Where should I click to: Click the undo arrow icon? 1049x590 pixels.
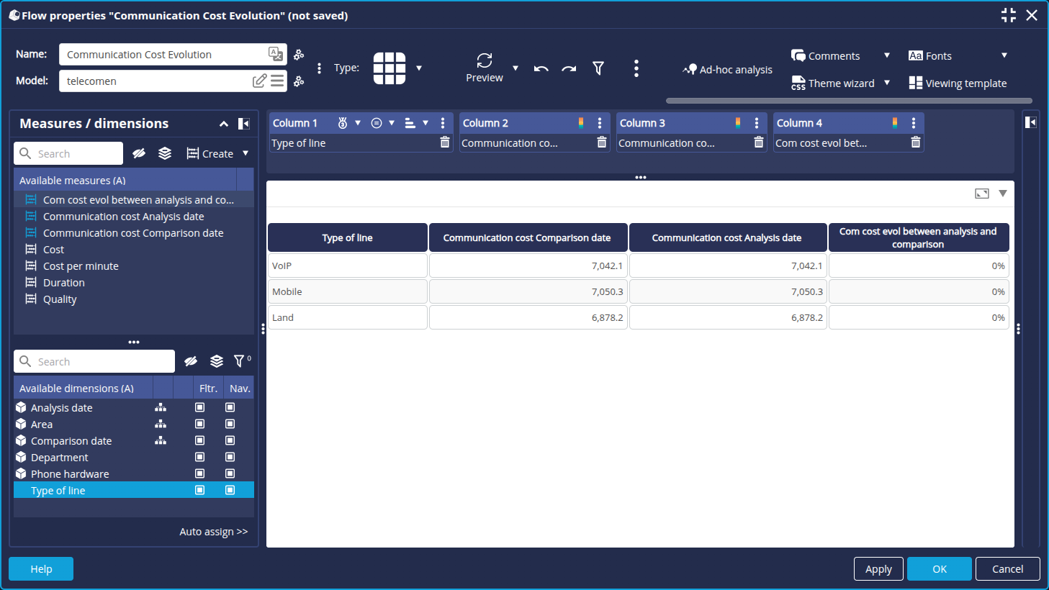tap(541, 68)
